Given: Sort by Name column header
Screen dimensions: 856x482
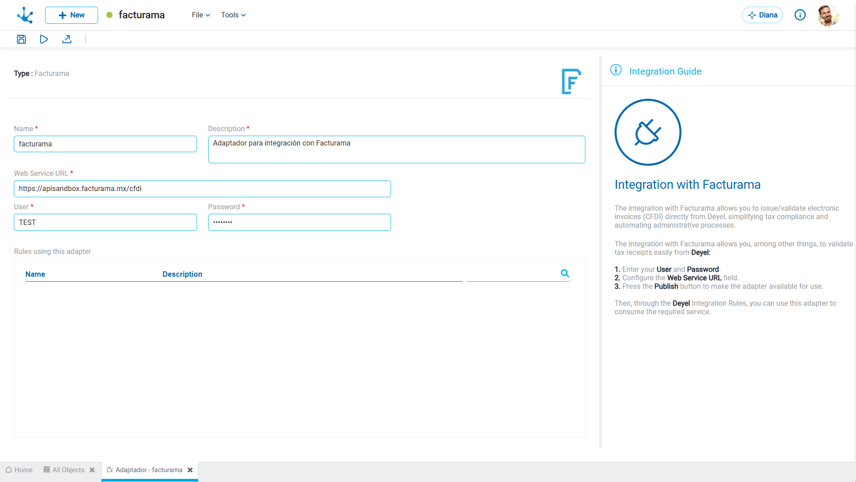Looking at the screenshot, I should 35,274.
